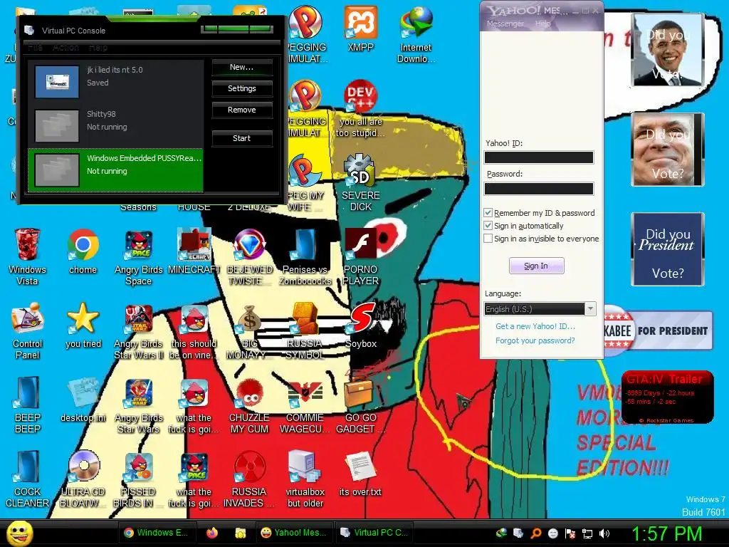Viewport: 729px width, 547px height.
Task: Click the Sign In button
Action: [x=536, y=266]
